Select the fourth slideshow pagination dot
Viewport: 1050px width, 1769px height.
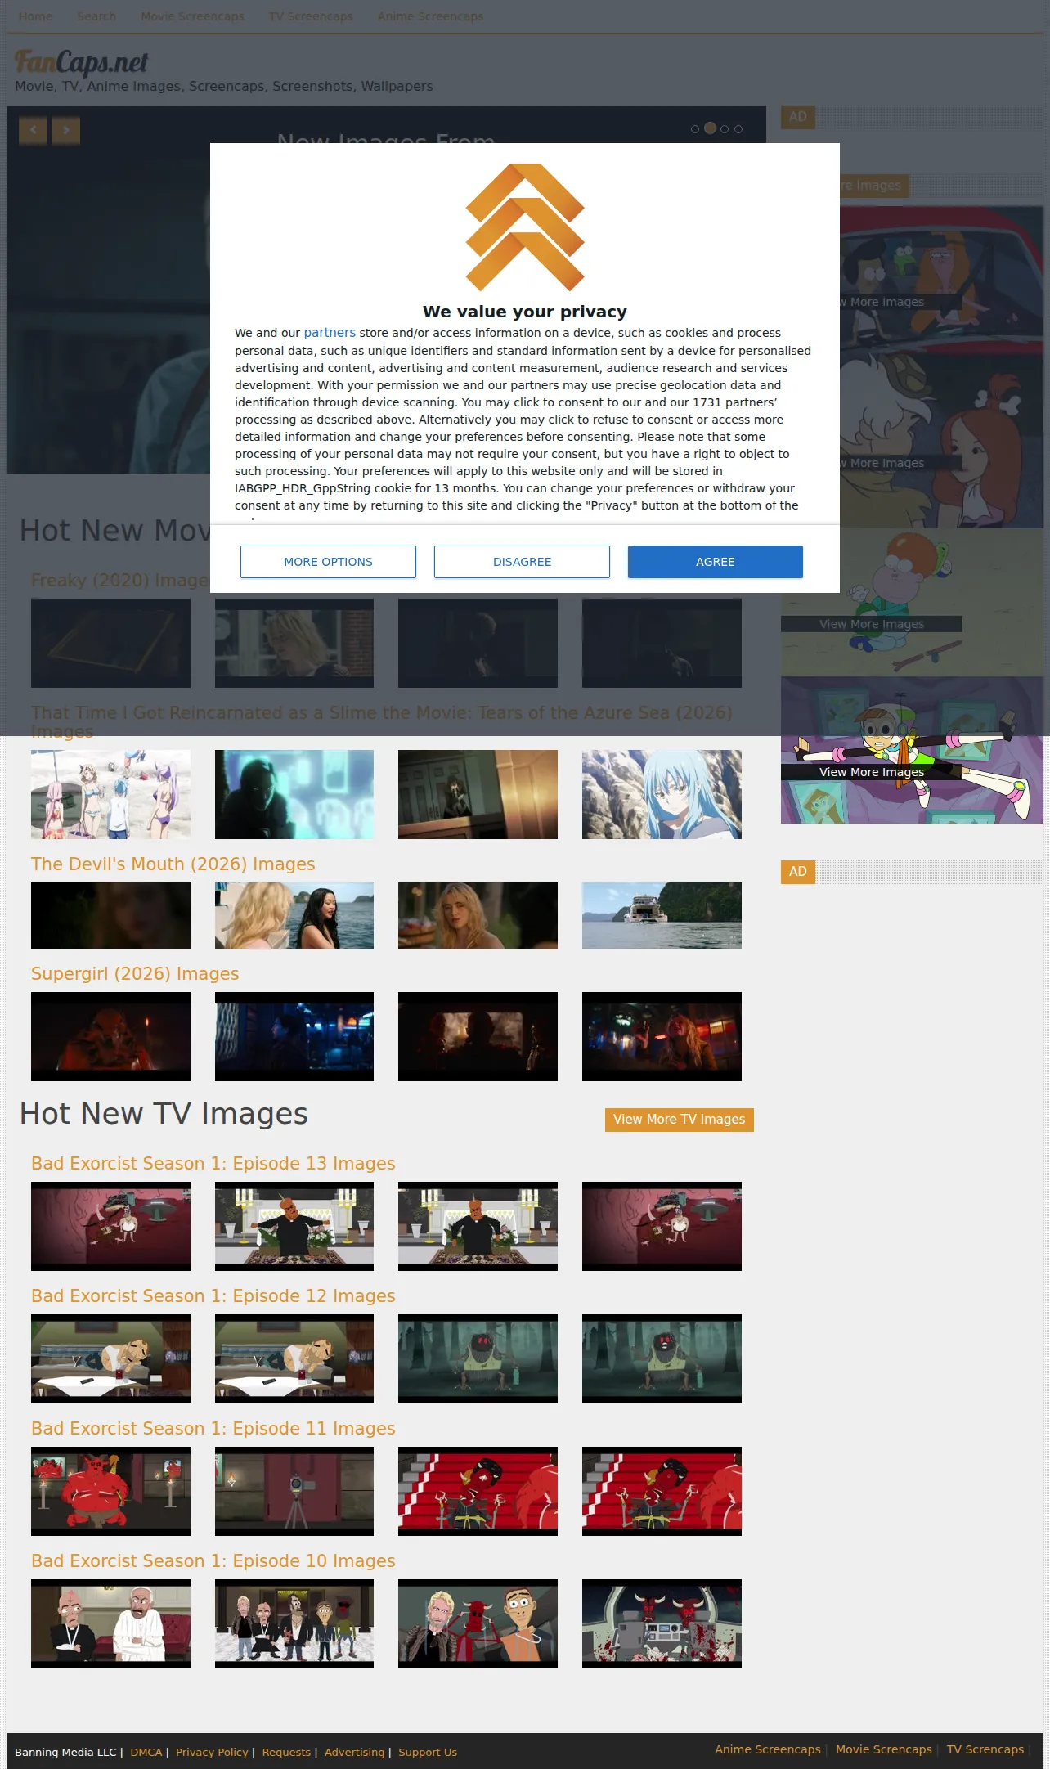738,129
